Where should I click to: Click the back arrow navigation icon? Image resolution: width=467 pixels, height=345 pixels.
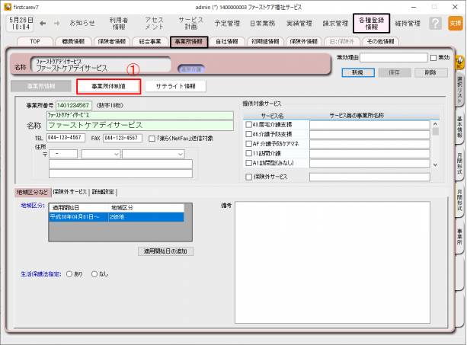coord(42,24)
